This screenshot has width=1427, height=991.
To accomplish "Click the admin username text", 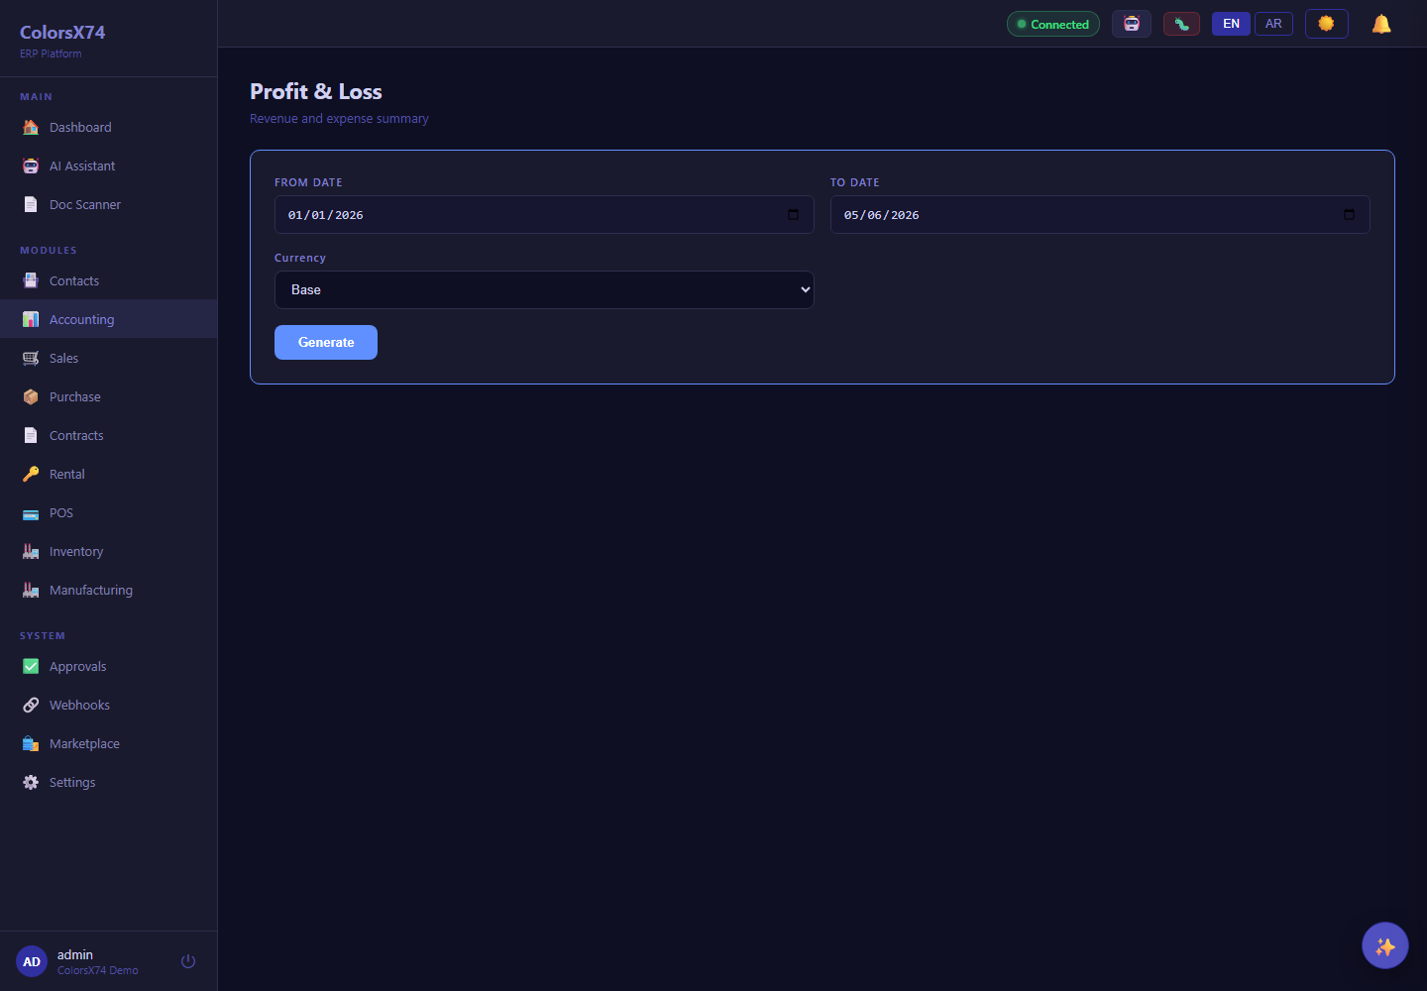I will pos(75,954).
